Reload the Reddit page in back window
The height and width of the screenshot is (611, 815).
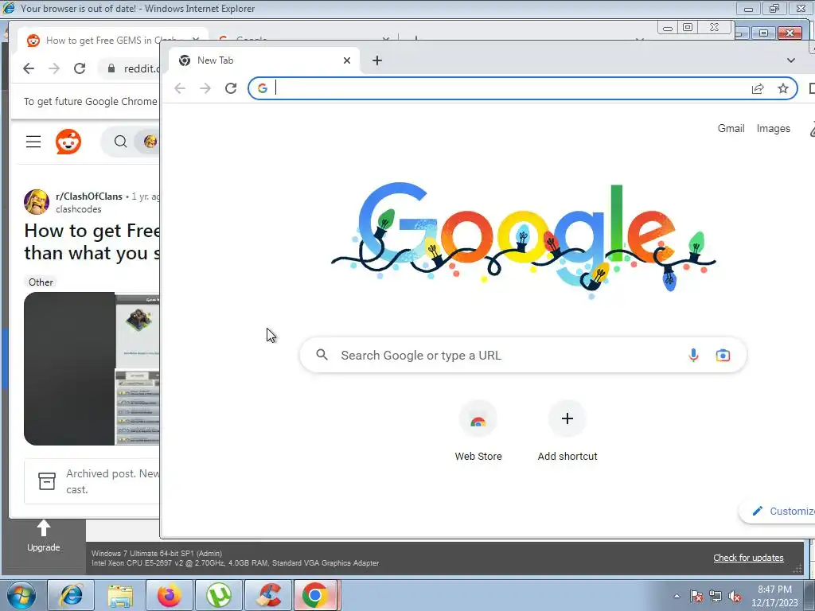pyautogui.click(x=80, y=68)
